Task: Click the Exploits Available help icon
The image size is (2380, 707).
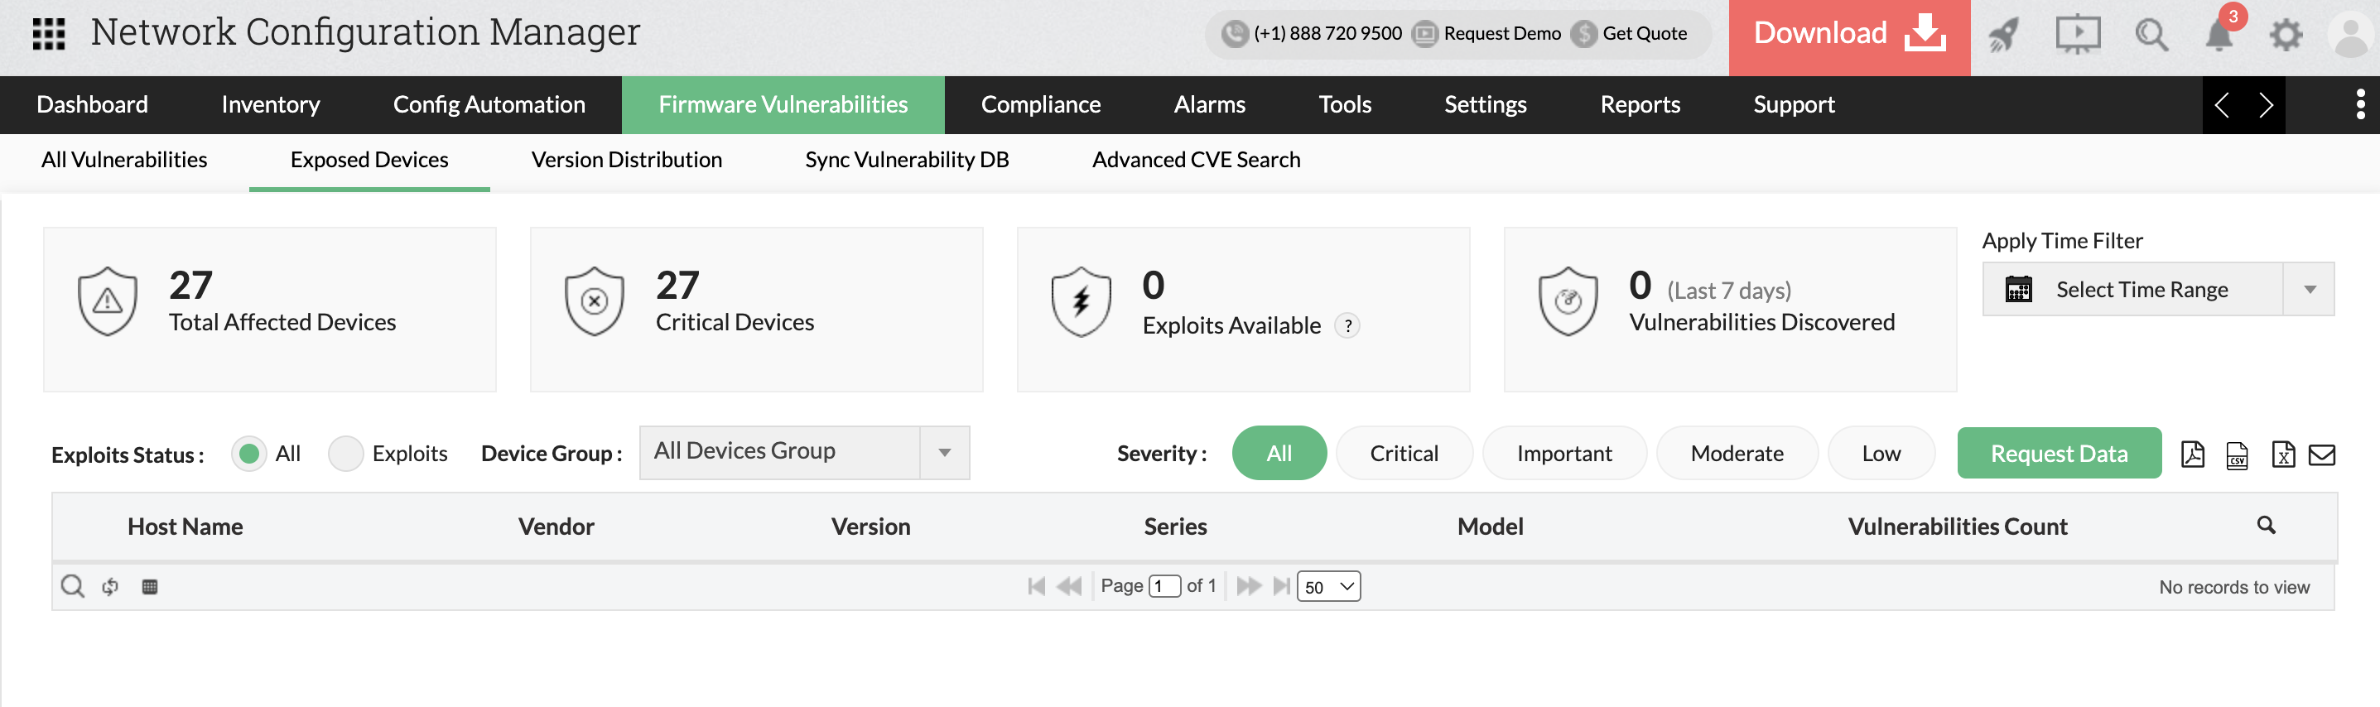Action: coord(1347,325)
